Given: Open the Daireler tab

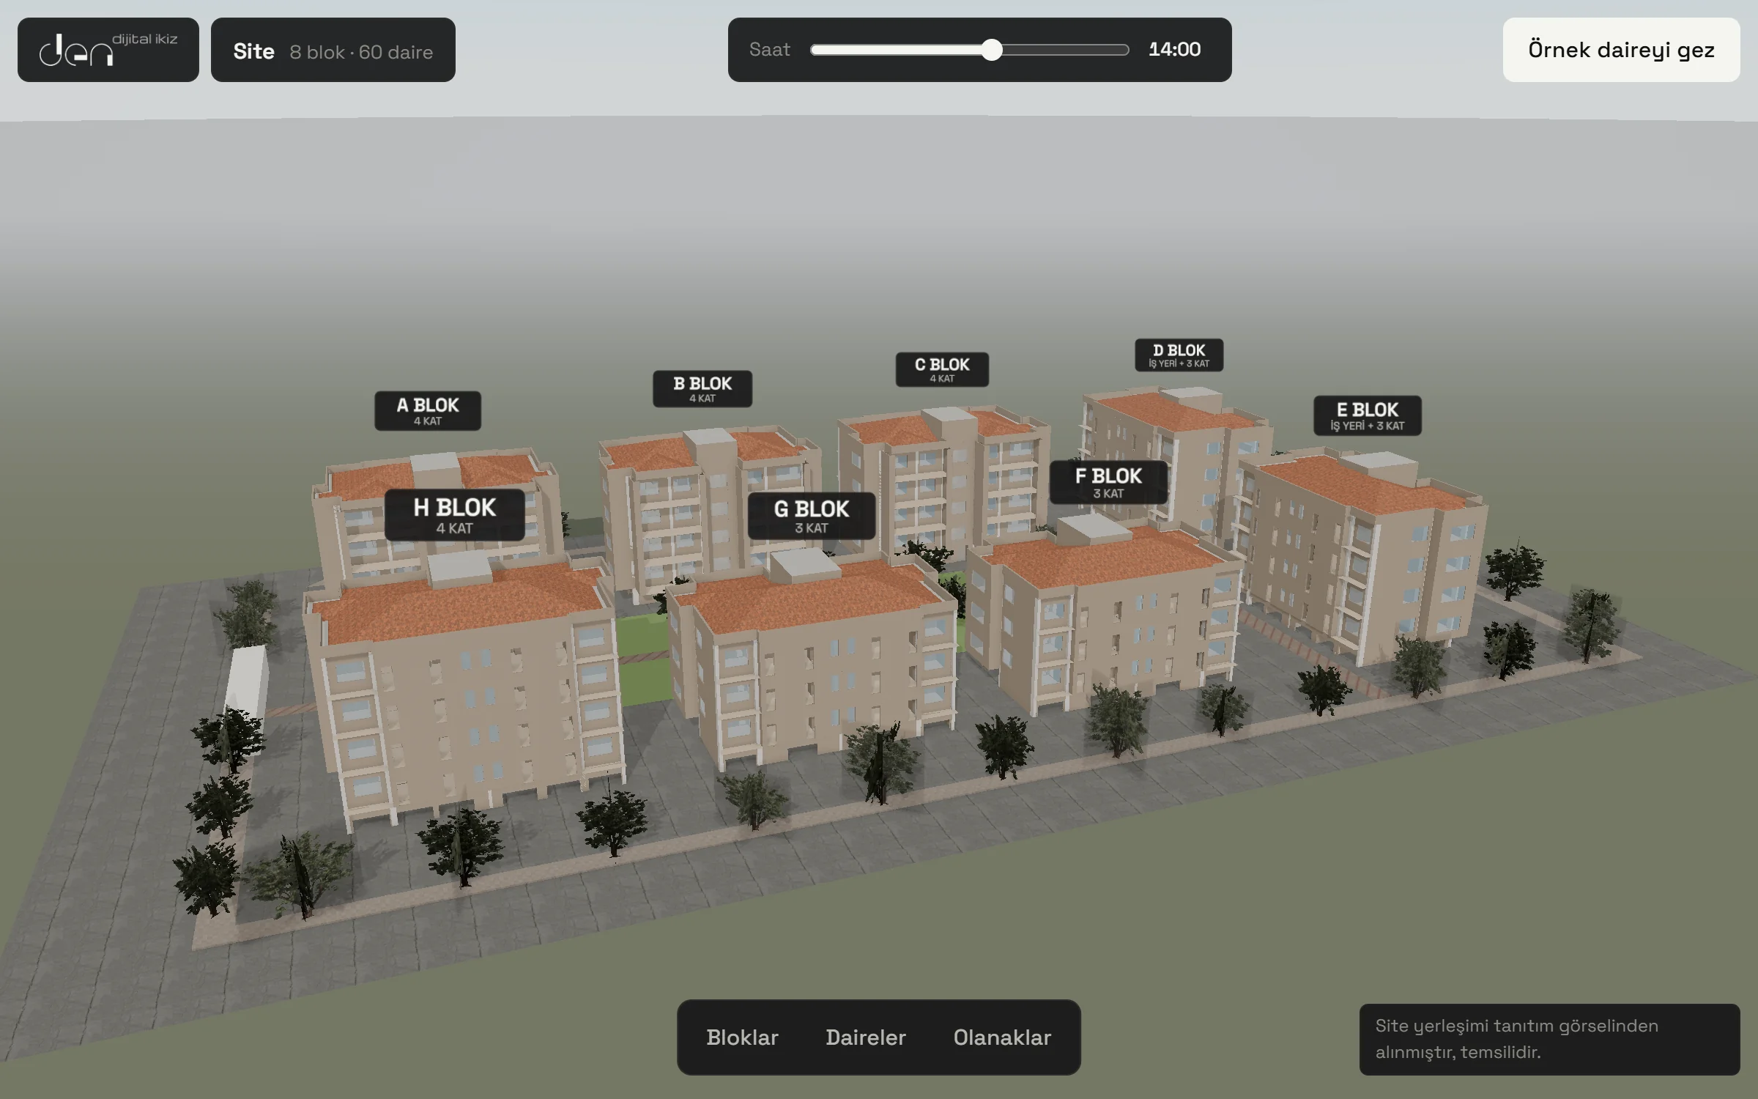Looking at the screenshot, I should click(866, 1037).
